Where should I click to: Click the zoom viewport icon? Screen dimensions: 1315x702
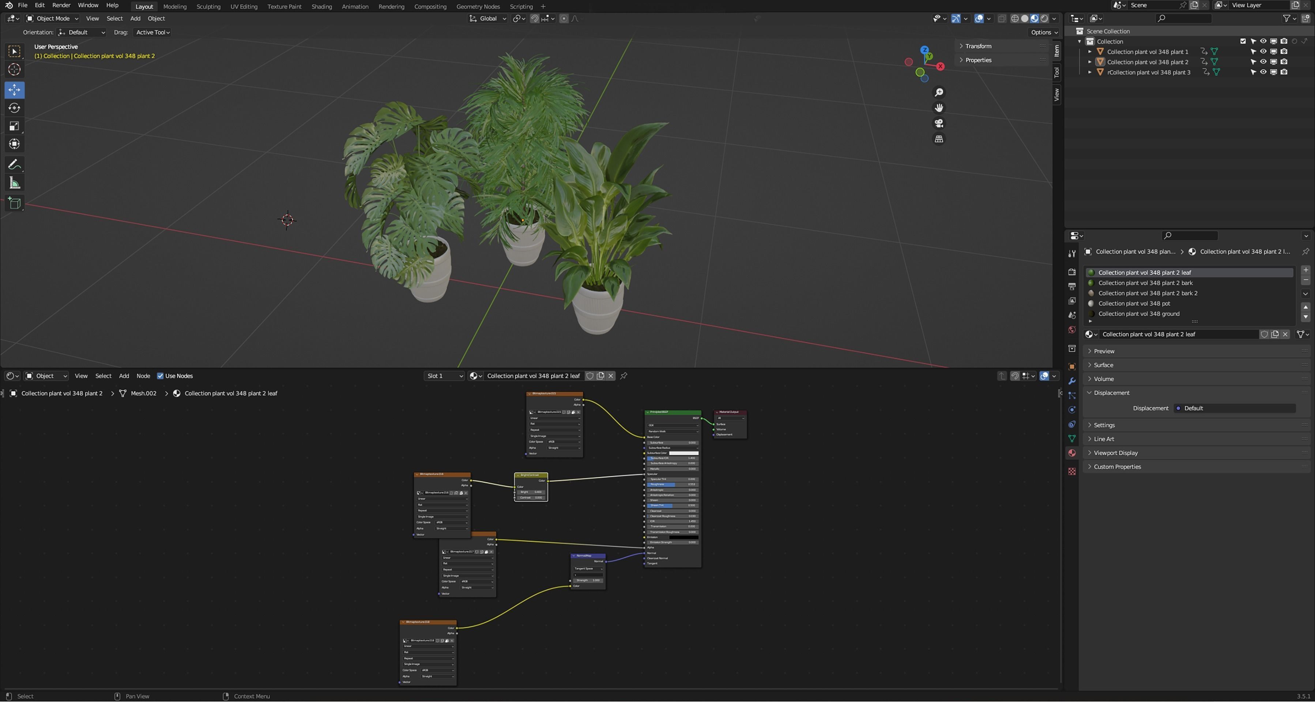pos(938,93)
